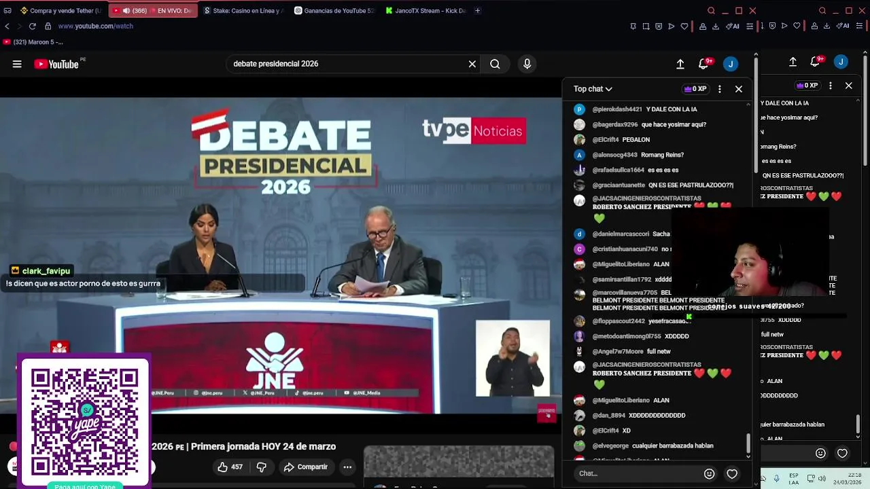The height and width of the screenshot is (489, 870).
Task: Dislike the video with thumbs down
Action: point(261,467)
